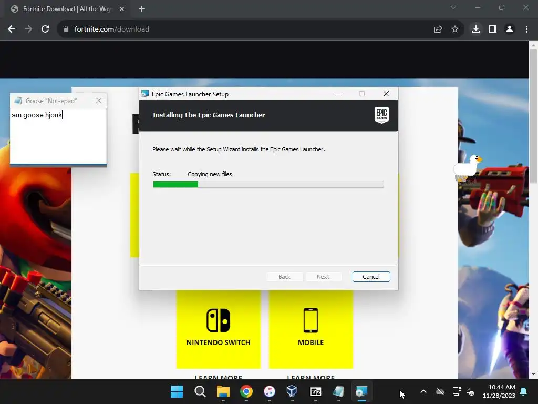Open Windows taskbar search
The height and width of the screenshot is (404, 538).
tap(200, 391)
